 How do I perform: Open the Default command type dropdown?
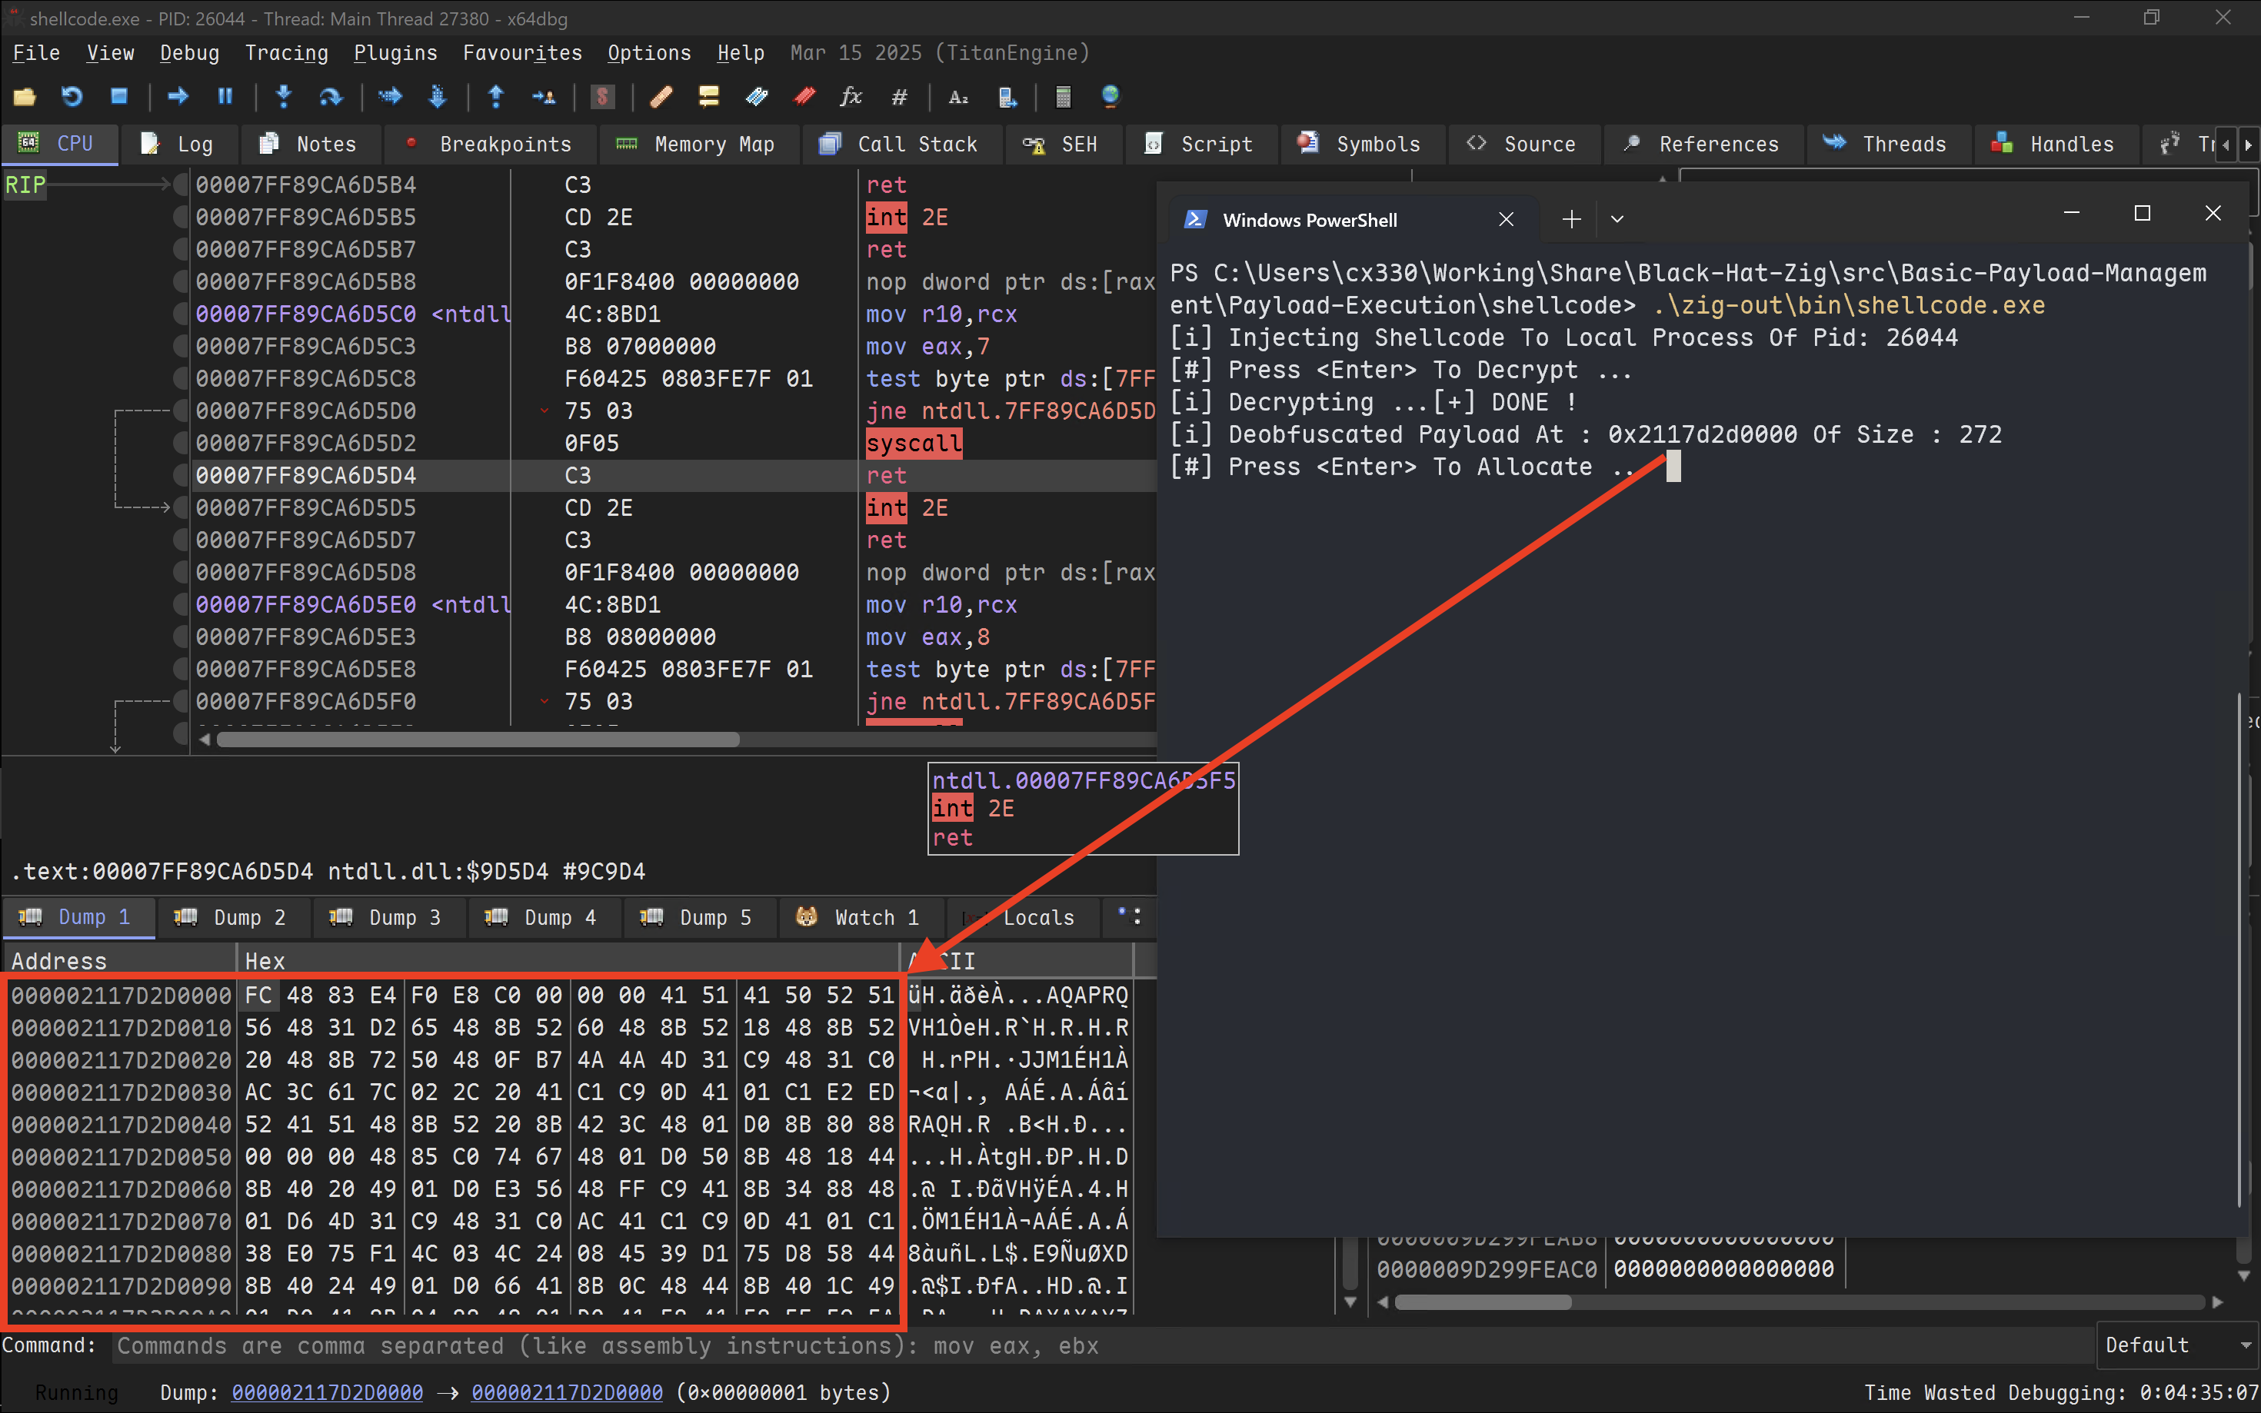coord(2177,1345)
